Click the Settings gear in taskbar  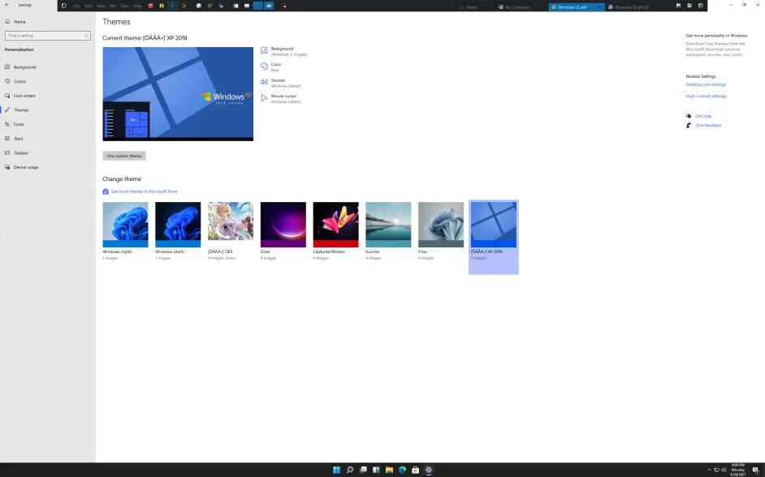(x=429, y=470)
